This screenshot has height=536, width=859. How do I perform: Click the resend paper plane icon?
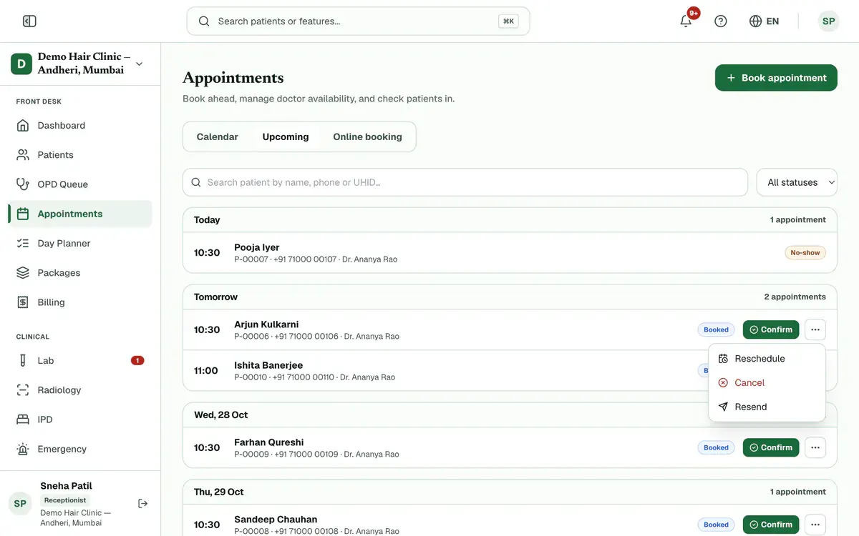tap(723, 407)
